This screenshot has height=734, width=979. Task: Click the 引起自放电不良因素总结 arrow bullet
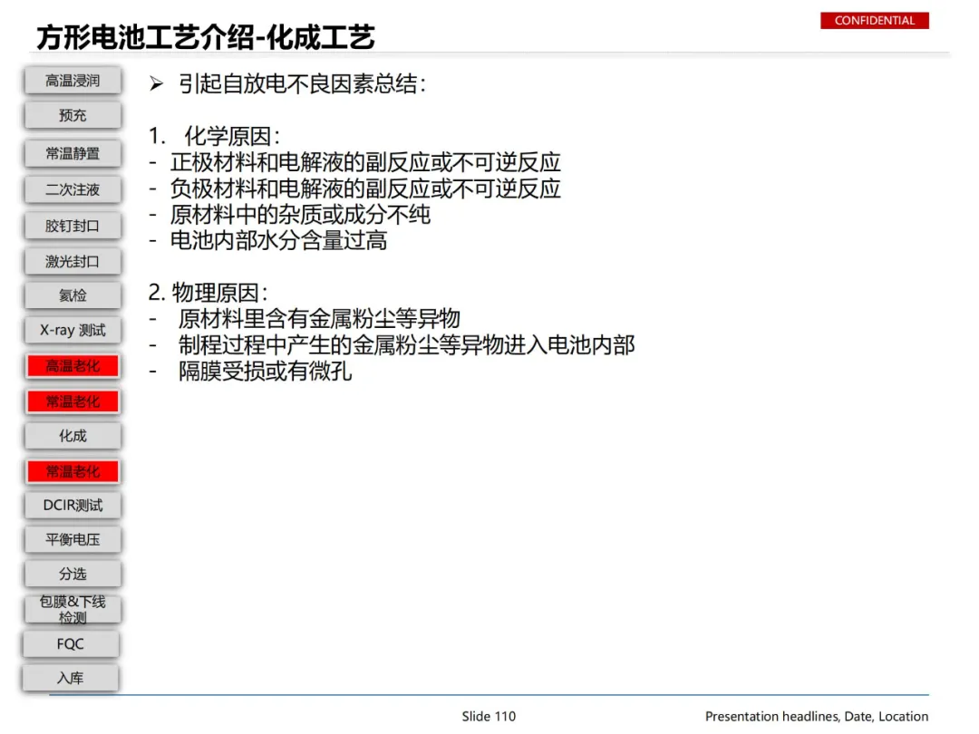[x=156, y=83]
